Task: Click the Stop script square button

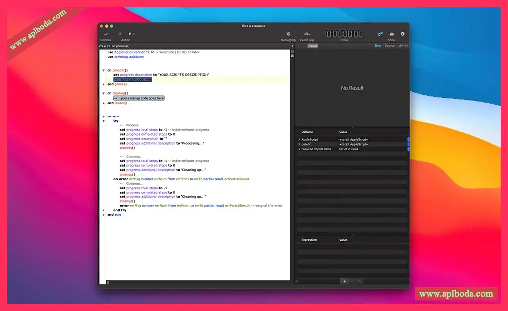Action: pyautogui.click(x=120, y=34)
